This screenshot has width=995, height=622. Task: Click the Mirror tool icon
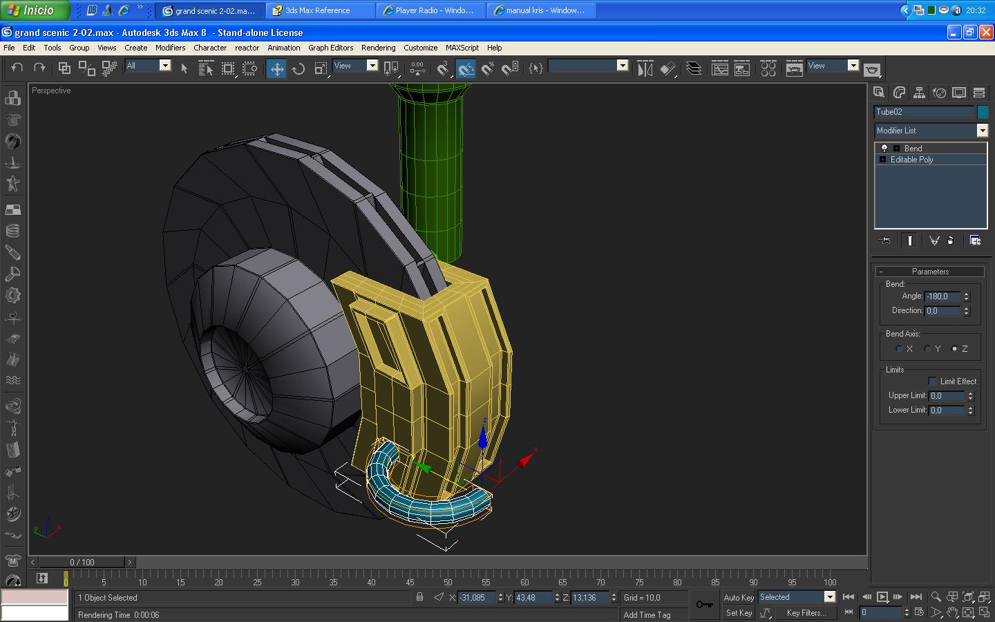(645, 68)
